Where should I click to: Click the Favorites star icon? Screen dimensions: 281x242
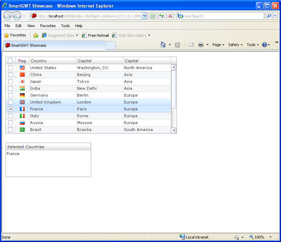click(6, 35)
